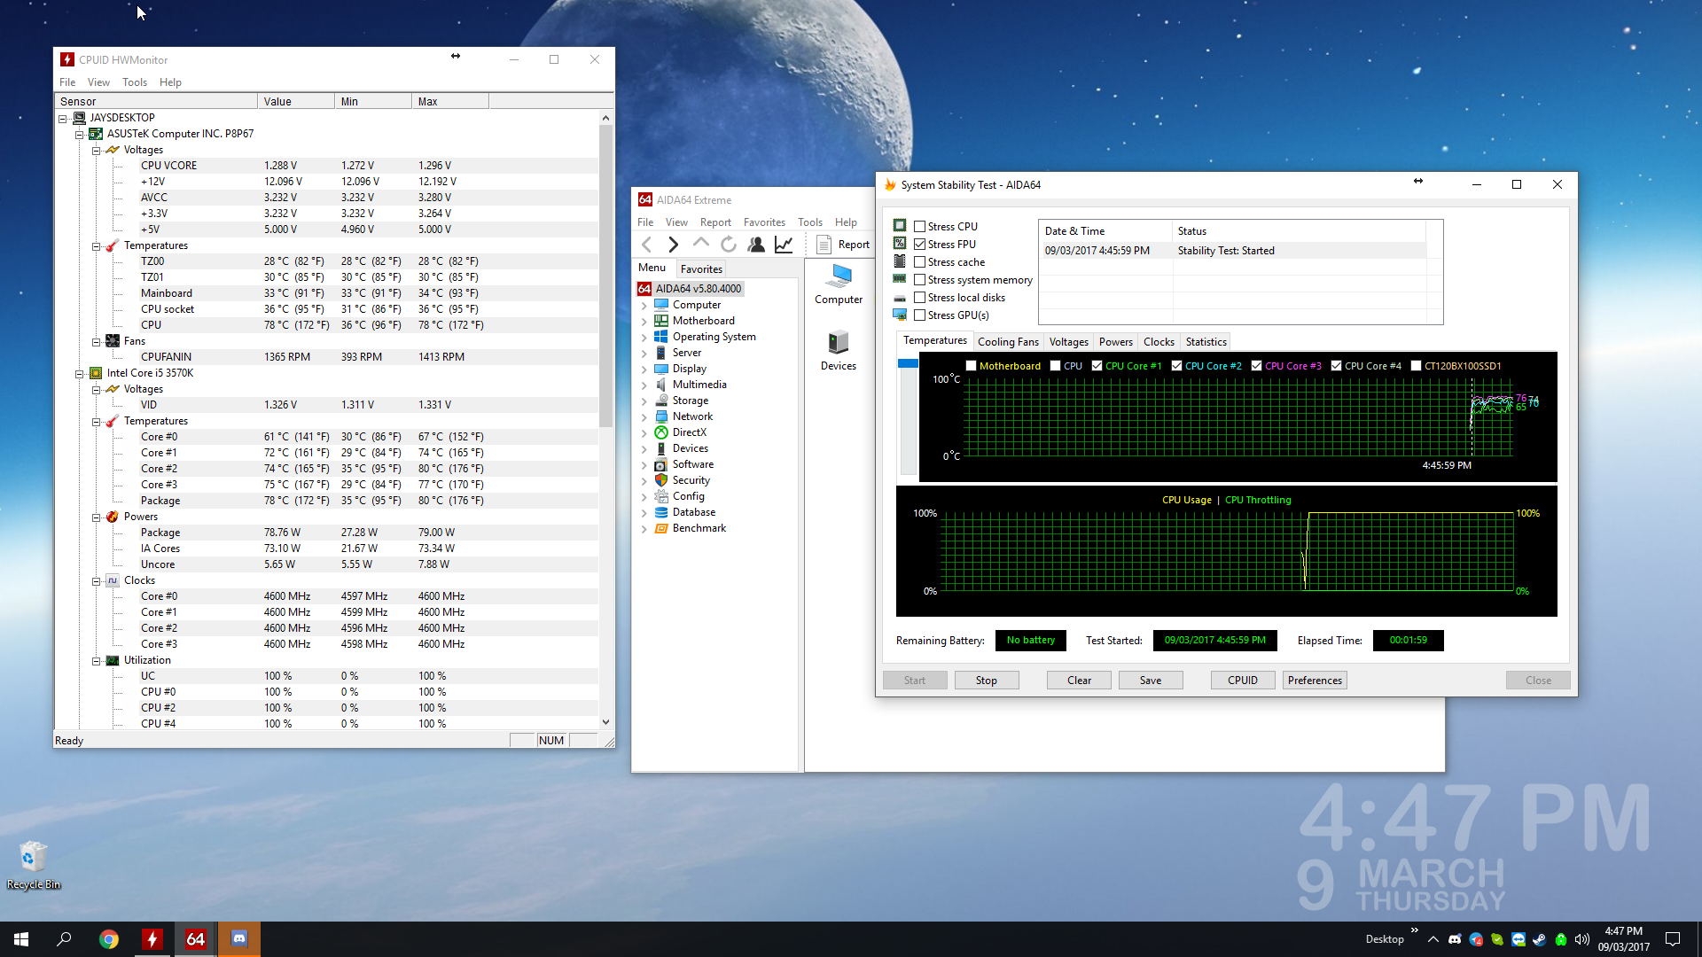Uncheck the CPU Core #1 graph checkbox

[x=1097, y=366]
